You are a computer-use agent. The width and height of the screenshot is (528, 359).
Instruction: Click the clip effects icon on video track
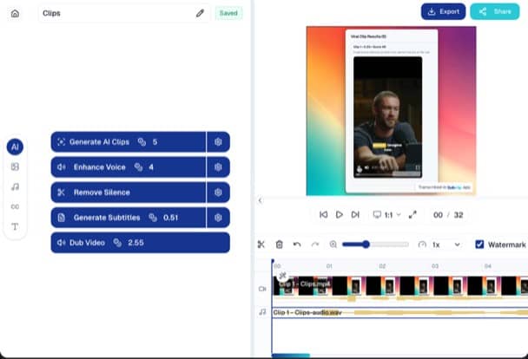282,276
